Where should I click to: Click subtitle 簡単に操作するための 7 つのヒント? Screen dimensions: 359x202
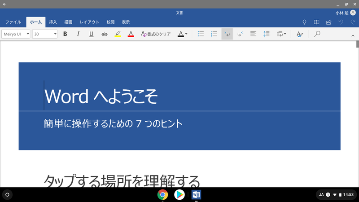(113, 124)
